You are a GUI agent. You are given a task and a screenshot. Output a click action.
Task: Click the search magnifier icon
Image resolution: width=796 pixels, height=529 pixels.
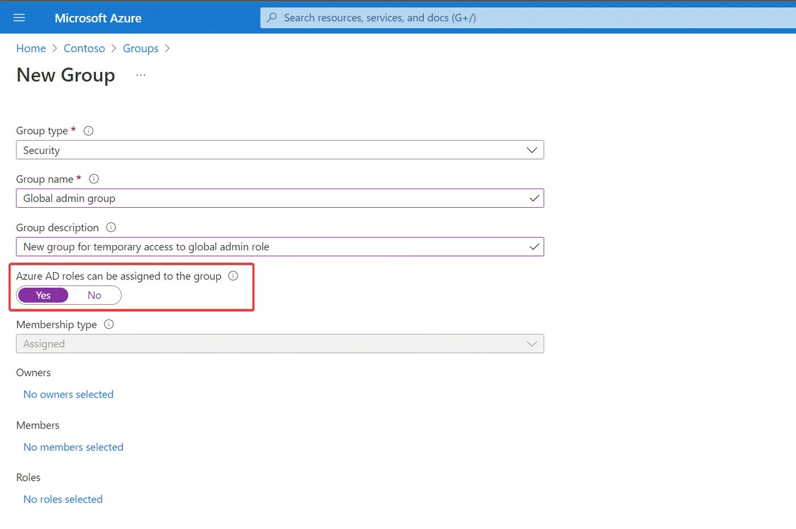coord(272,18)
